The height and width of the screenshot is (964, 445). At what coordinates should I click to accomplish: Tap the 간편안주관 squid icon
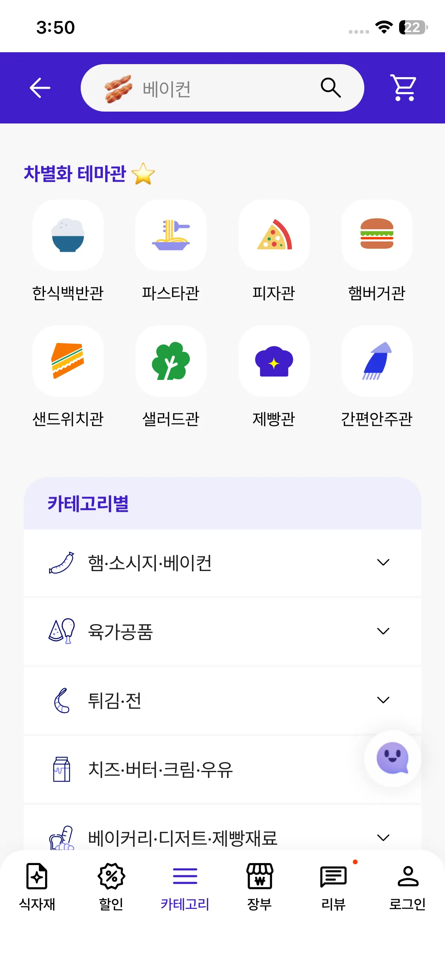pyautogui.click(x=377, y=361)
